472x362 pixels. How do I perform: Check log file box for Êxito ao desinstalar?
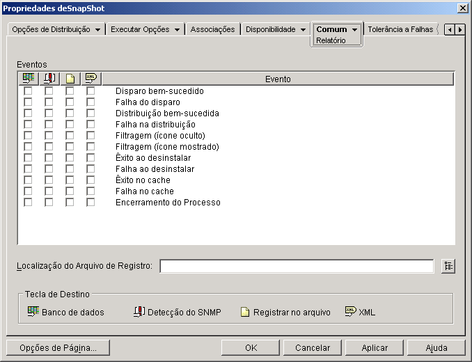[70, 158]
